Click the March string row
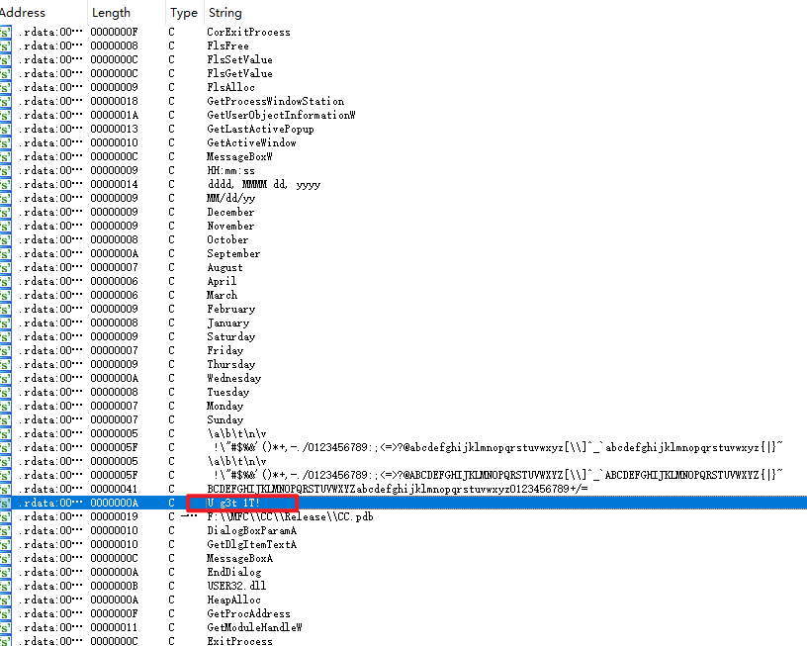807x646 pixels. 222,295
